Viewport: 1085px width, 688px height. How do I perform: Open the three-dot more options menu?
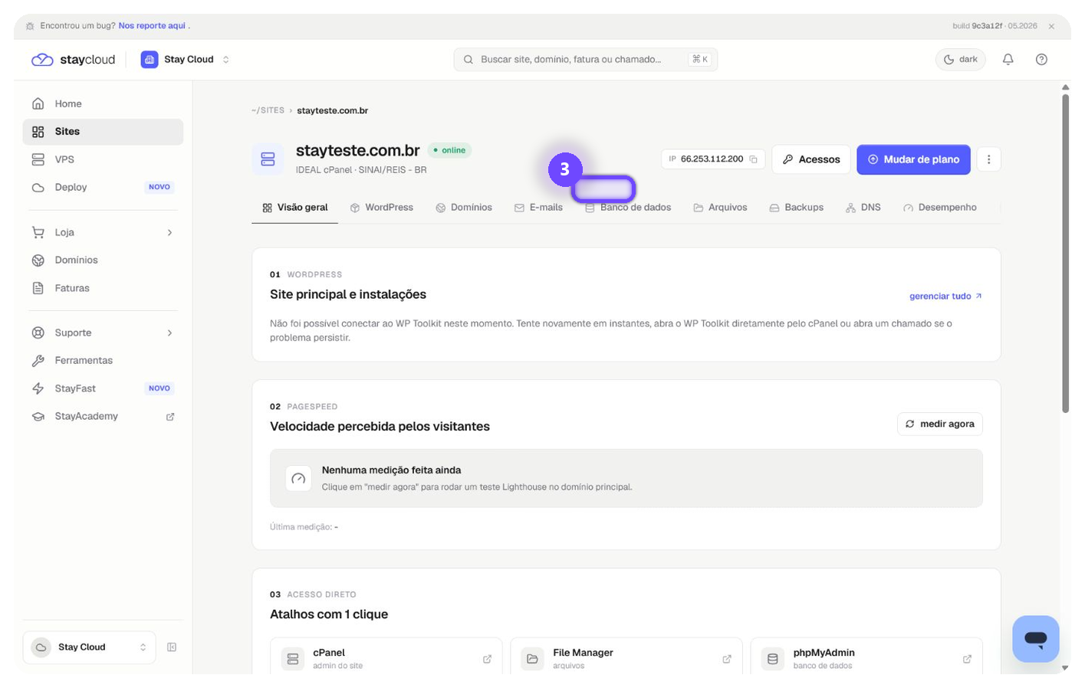[988, 159]
